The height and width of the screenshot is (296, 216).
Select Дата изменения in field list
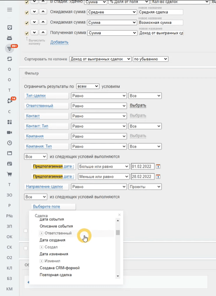54,254
